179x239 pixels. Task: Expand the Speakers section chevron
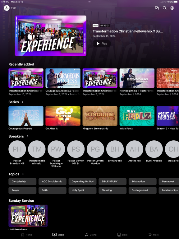pos(28,136)
